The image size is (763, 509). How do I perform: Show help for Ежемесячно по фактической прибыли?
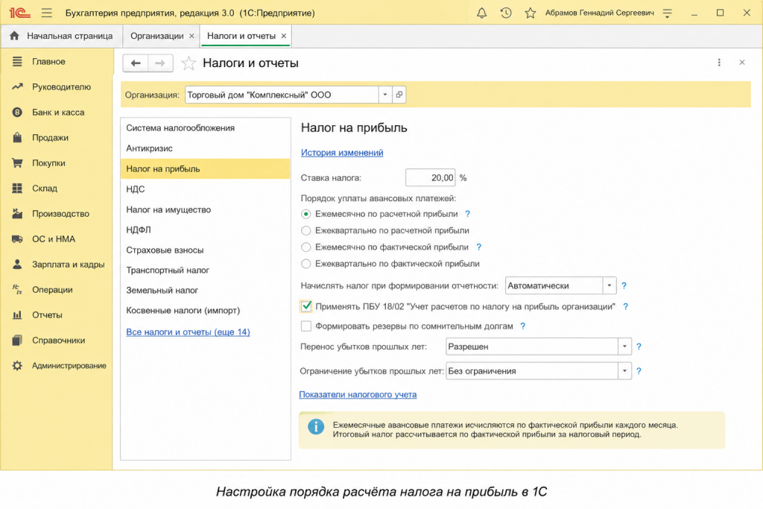[x=479, y=247]
